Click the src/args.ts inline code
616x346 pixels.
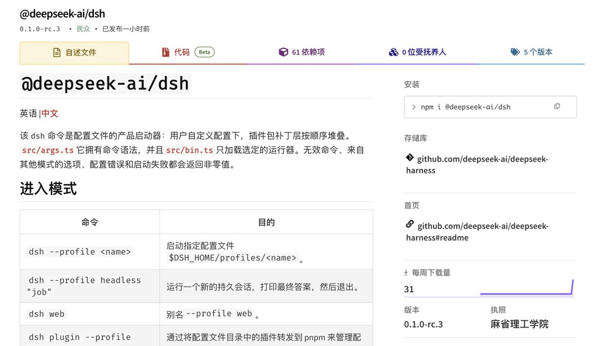(x=48, y=150)
